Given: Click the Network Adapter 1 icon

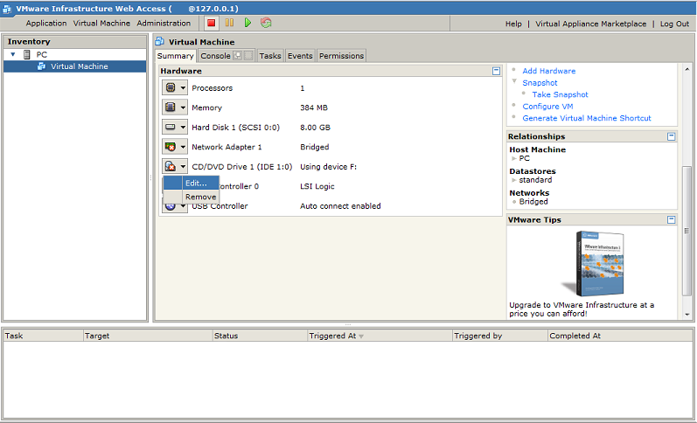Looking at the screenshot, I should pos(171,147).
